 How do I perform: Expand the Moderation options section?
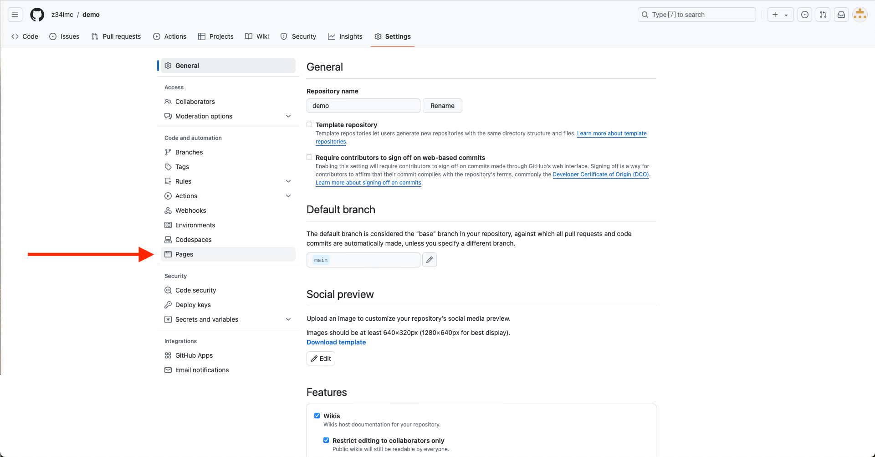tap(288, 116)
